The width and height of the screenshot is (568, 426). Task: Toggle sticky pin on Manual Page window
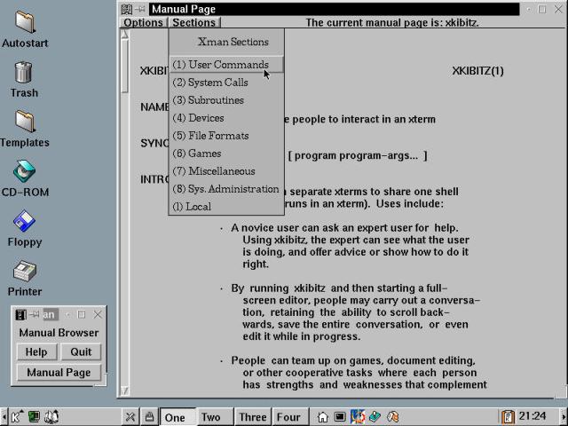pyautogui.click(x=140, y=9)
